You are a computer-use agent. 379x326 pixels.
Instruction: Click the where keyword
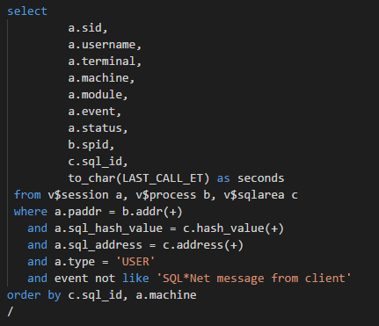pos(31,212)
